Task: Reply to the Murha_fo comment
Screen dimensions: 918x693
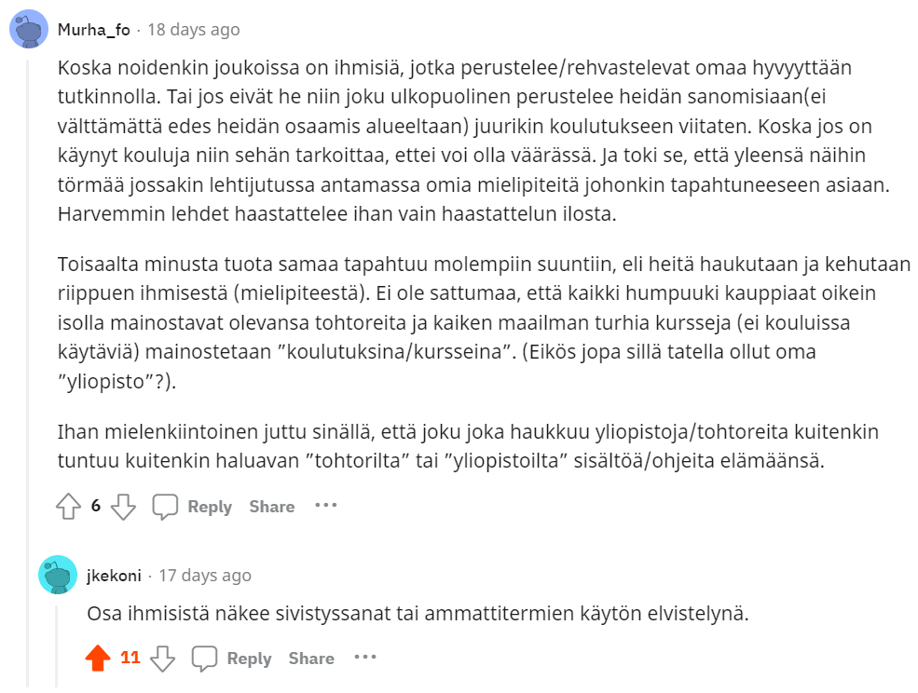Action: point(210,507)
